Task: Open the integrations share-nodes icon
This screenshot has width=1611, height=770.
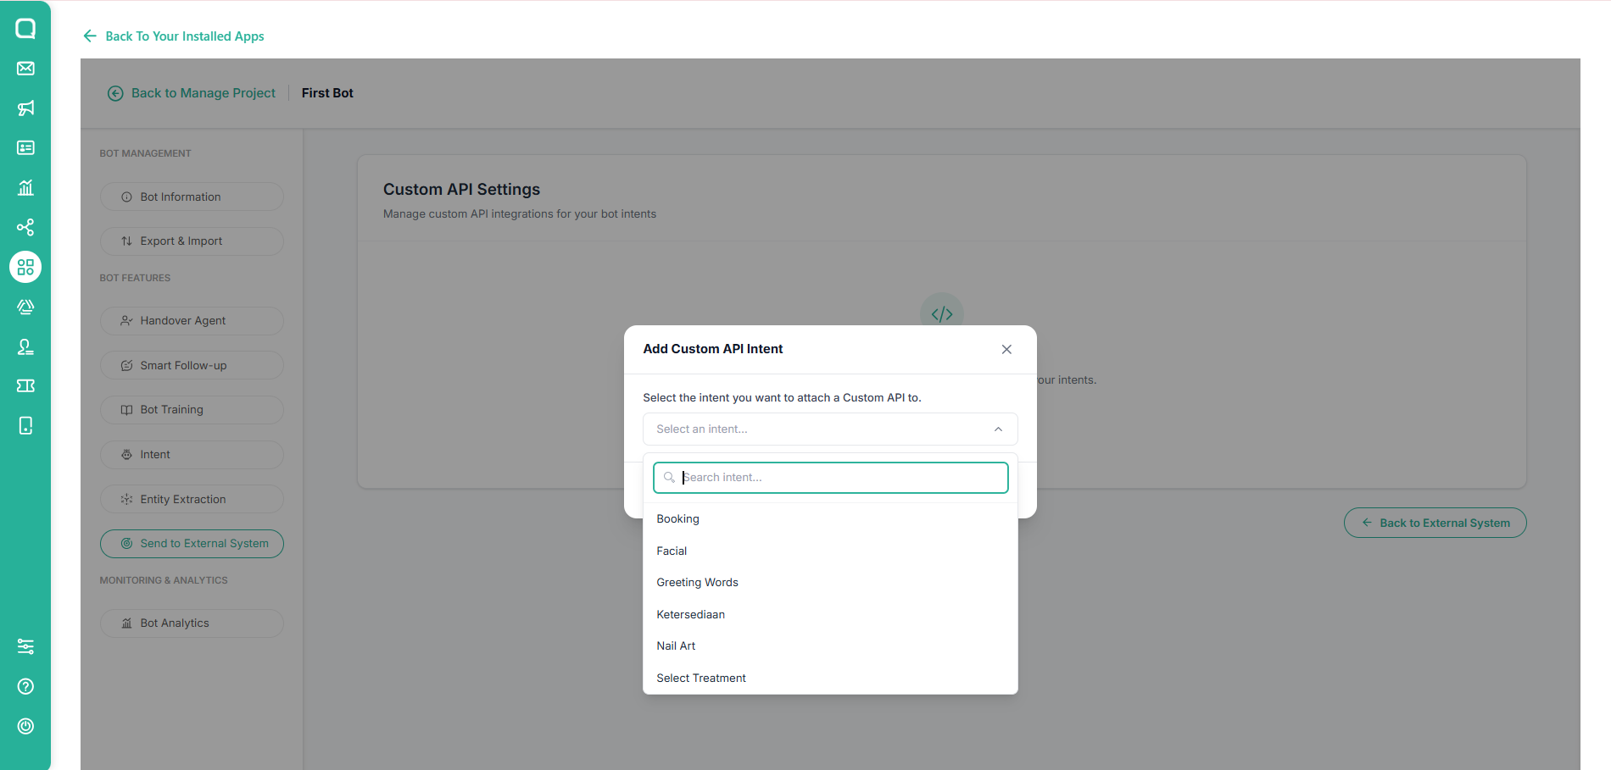Action: click(25, 227)
